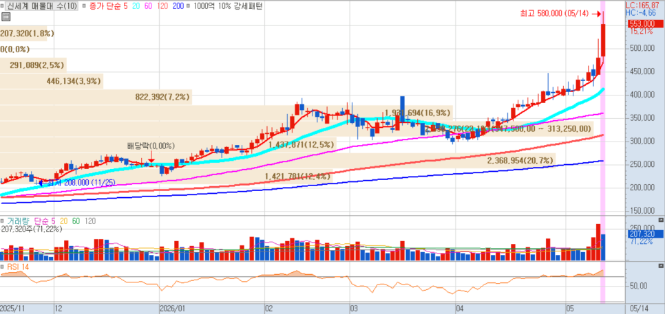The width and height of the screenshot is (665, 314).
Task: Click the blue 200-day price MA legend
Action: pyautogui.click(x=178, y=6)
